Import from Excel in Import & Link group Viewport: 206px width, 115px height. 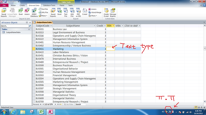(21, 12)
